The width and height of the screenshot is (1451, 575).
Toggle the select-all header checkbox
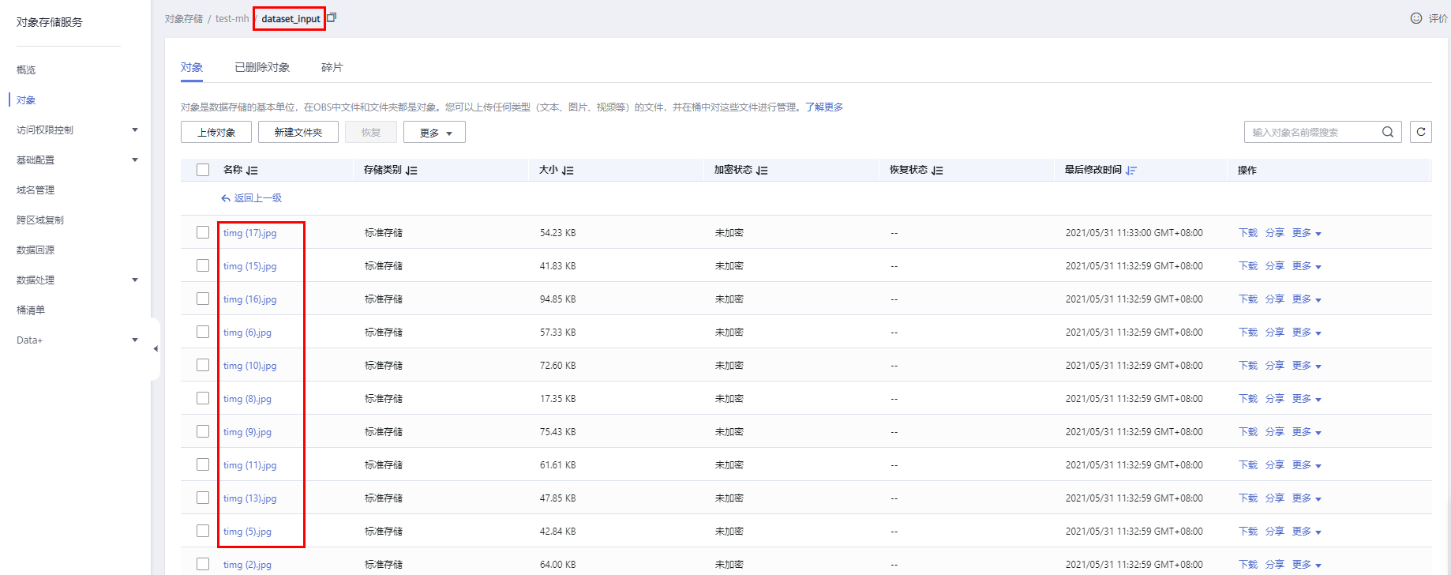[x=203, y=170]
